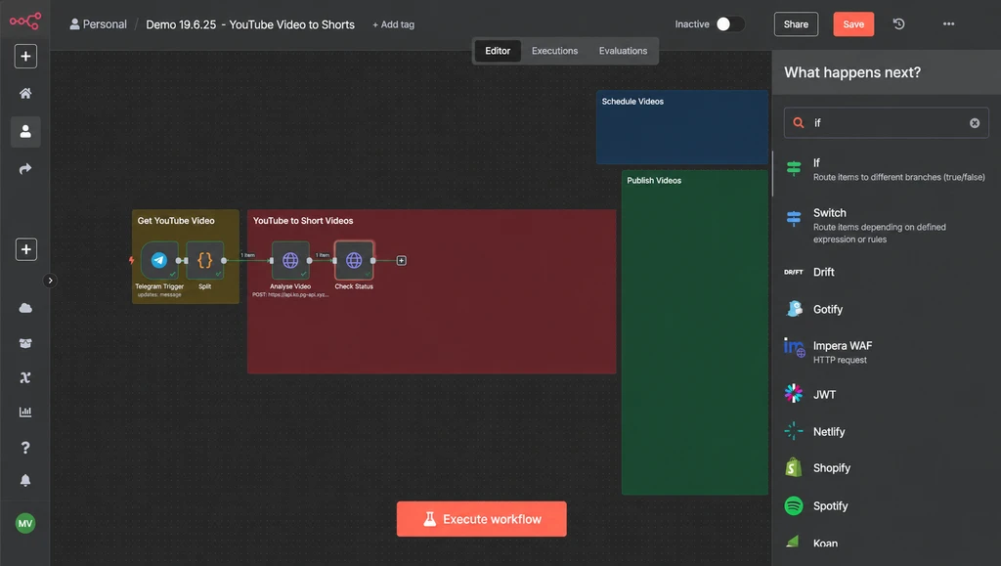
Task: Click the n8n logo
Action: point(24,22)
